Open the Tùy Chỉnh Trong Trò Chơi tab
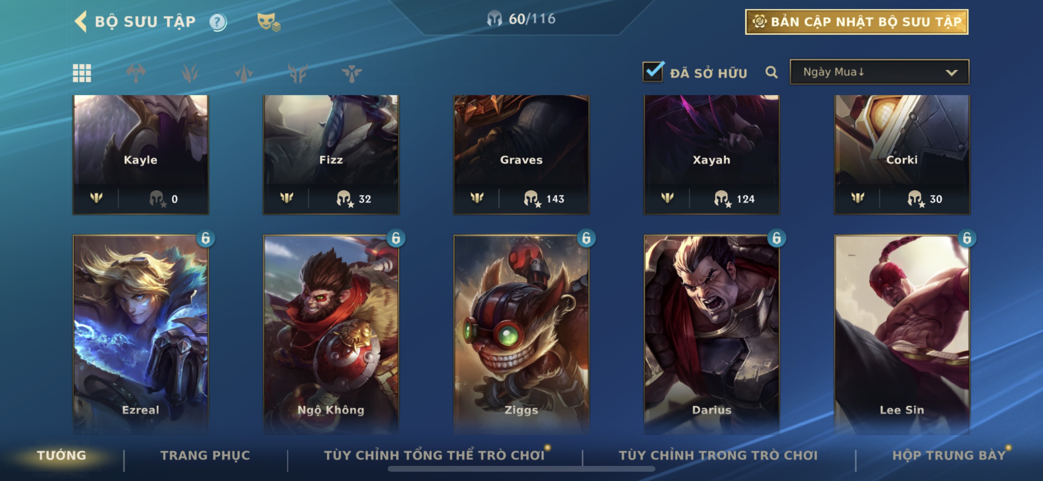The image size is (1043, 481). coord(718,455)
